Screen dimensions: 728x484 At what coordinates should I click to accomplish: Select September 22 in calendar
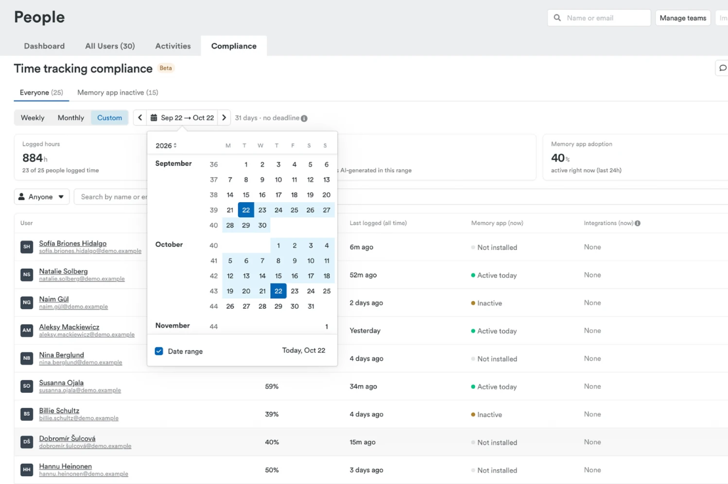246,210
